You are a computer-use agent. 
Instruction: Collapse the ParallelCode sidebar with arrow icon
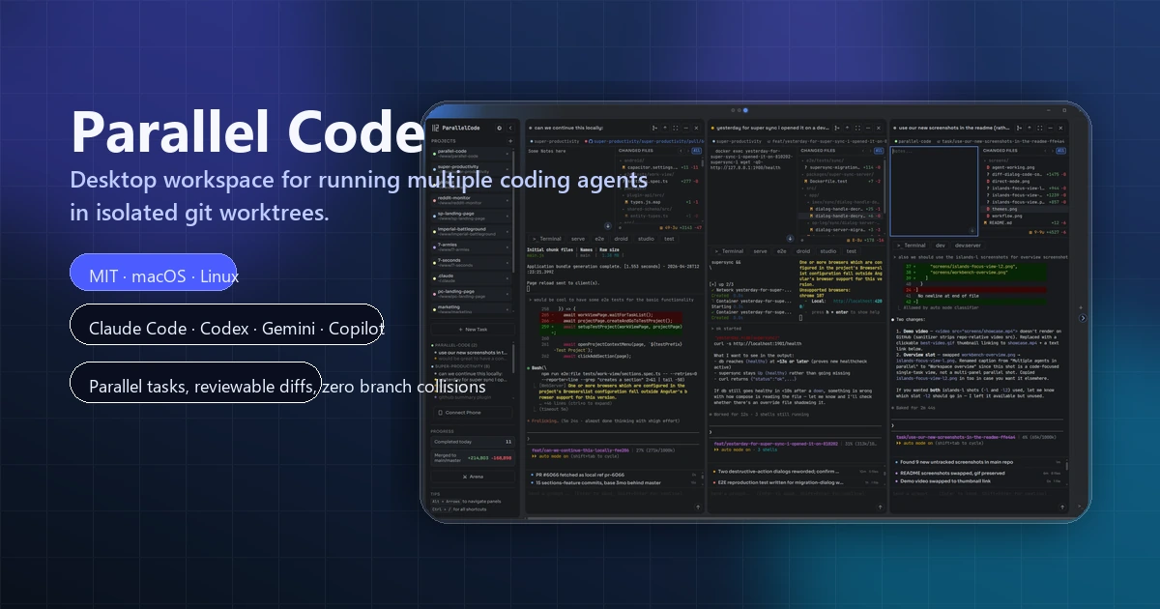pyautogui.click(x=510, y=128)
